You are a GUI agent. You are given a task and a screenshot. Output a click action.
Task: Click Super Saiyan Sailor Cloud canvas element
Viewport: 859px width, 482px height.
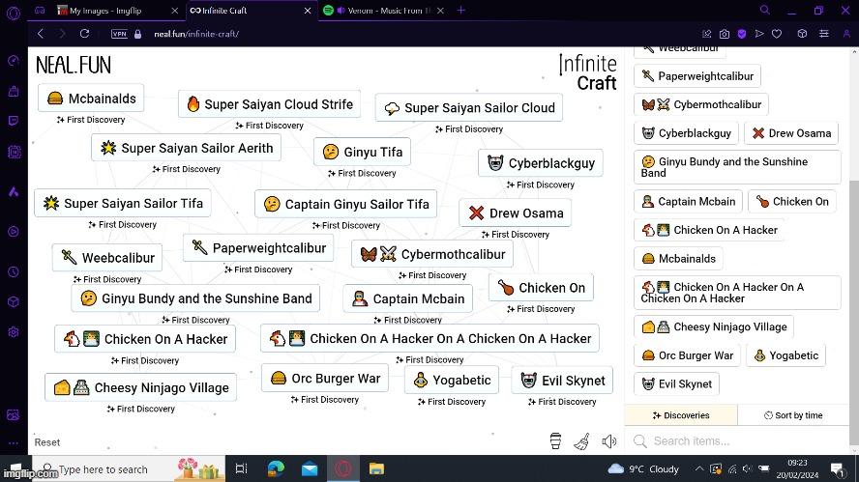coord(469,108)
